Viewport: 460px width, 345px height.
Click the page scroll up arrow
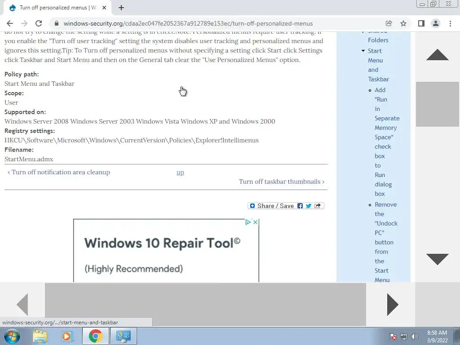438,55
